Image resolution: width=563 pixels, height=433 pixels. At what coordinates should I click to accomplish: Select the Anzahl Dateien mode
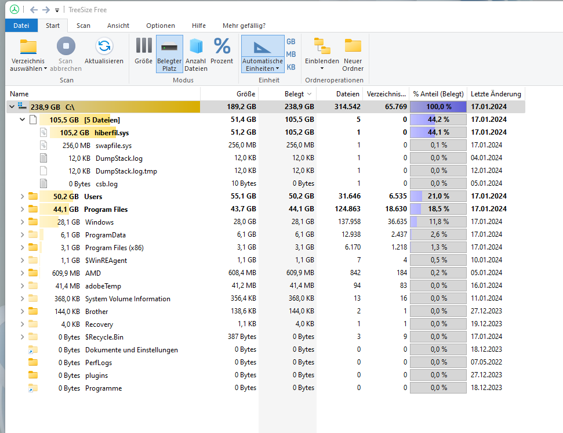coord(196,54)
